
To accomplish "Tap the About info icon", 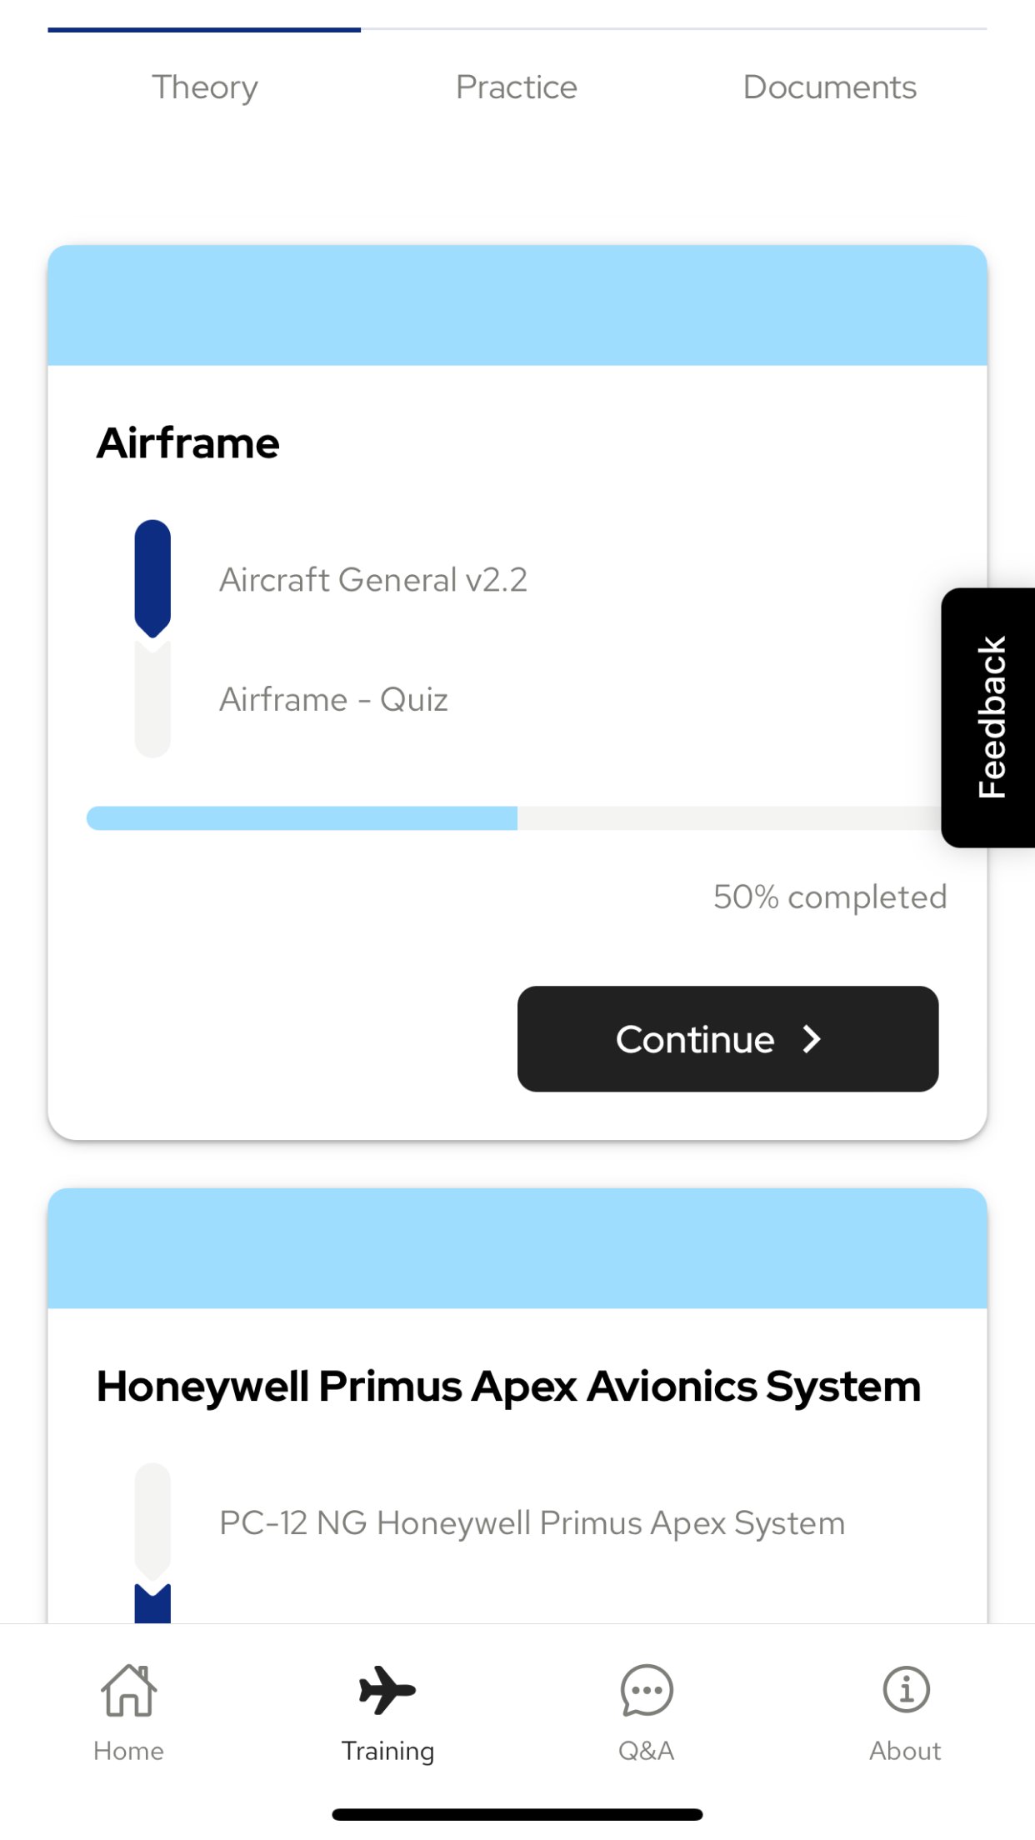I will pos(906,1690).
